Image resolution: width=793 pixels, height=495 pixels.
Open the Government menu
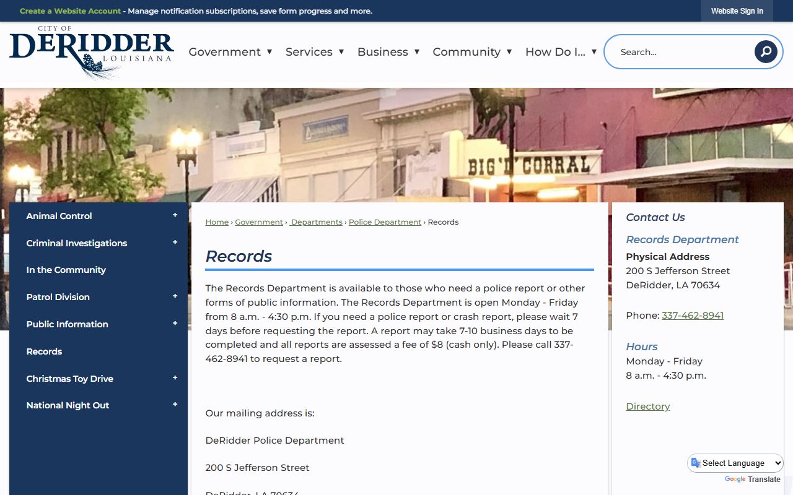click(x=230, y=52)
